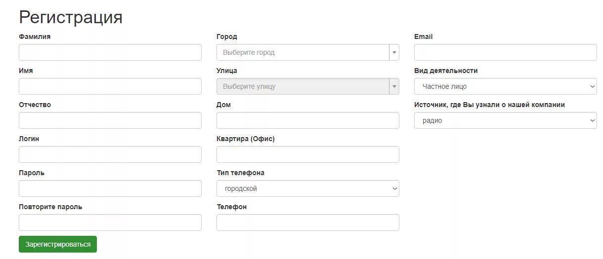This screenshot has height=259, width=603.
Task: Select the Email input field
Action: pyautogui.click(x=505, y=52)
